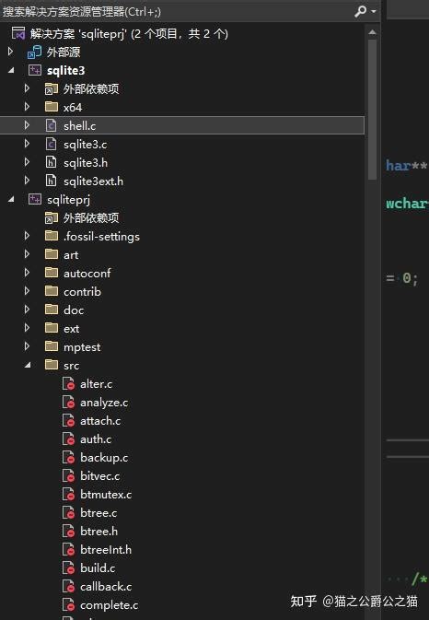Click the bitvec.c file icon

(68, 475)
